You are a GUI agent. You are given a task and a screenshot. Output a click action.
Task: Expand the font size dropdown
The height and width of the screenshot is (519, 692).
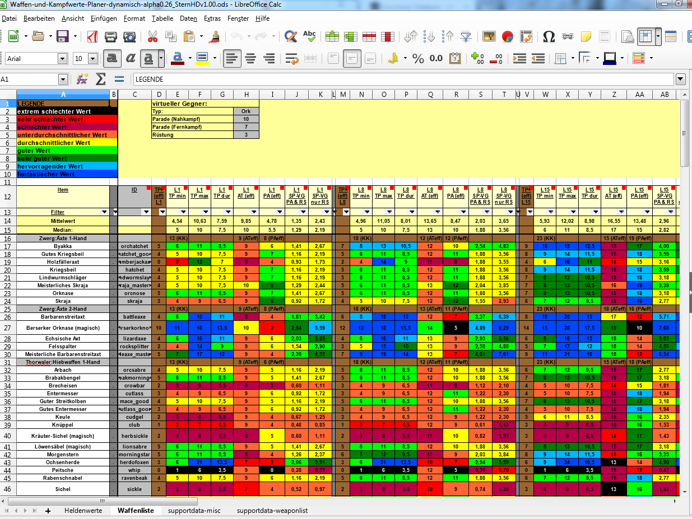(94, 58)
